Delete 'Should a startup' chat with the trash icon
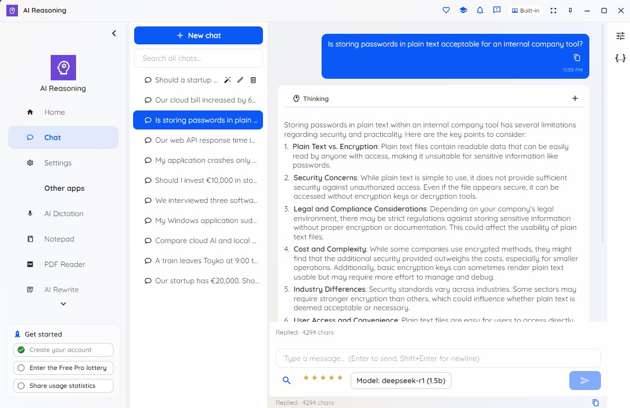The height and width of the screenshot is (408, 630). click(x=253, y=80)
